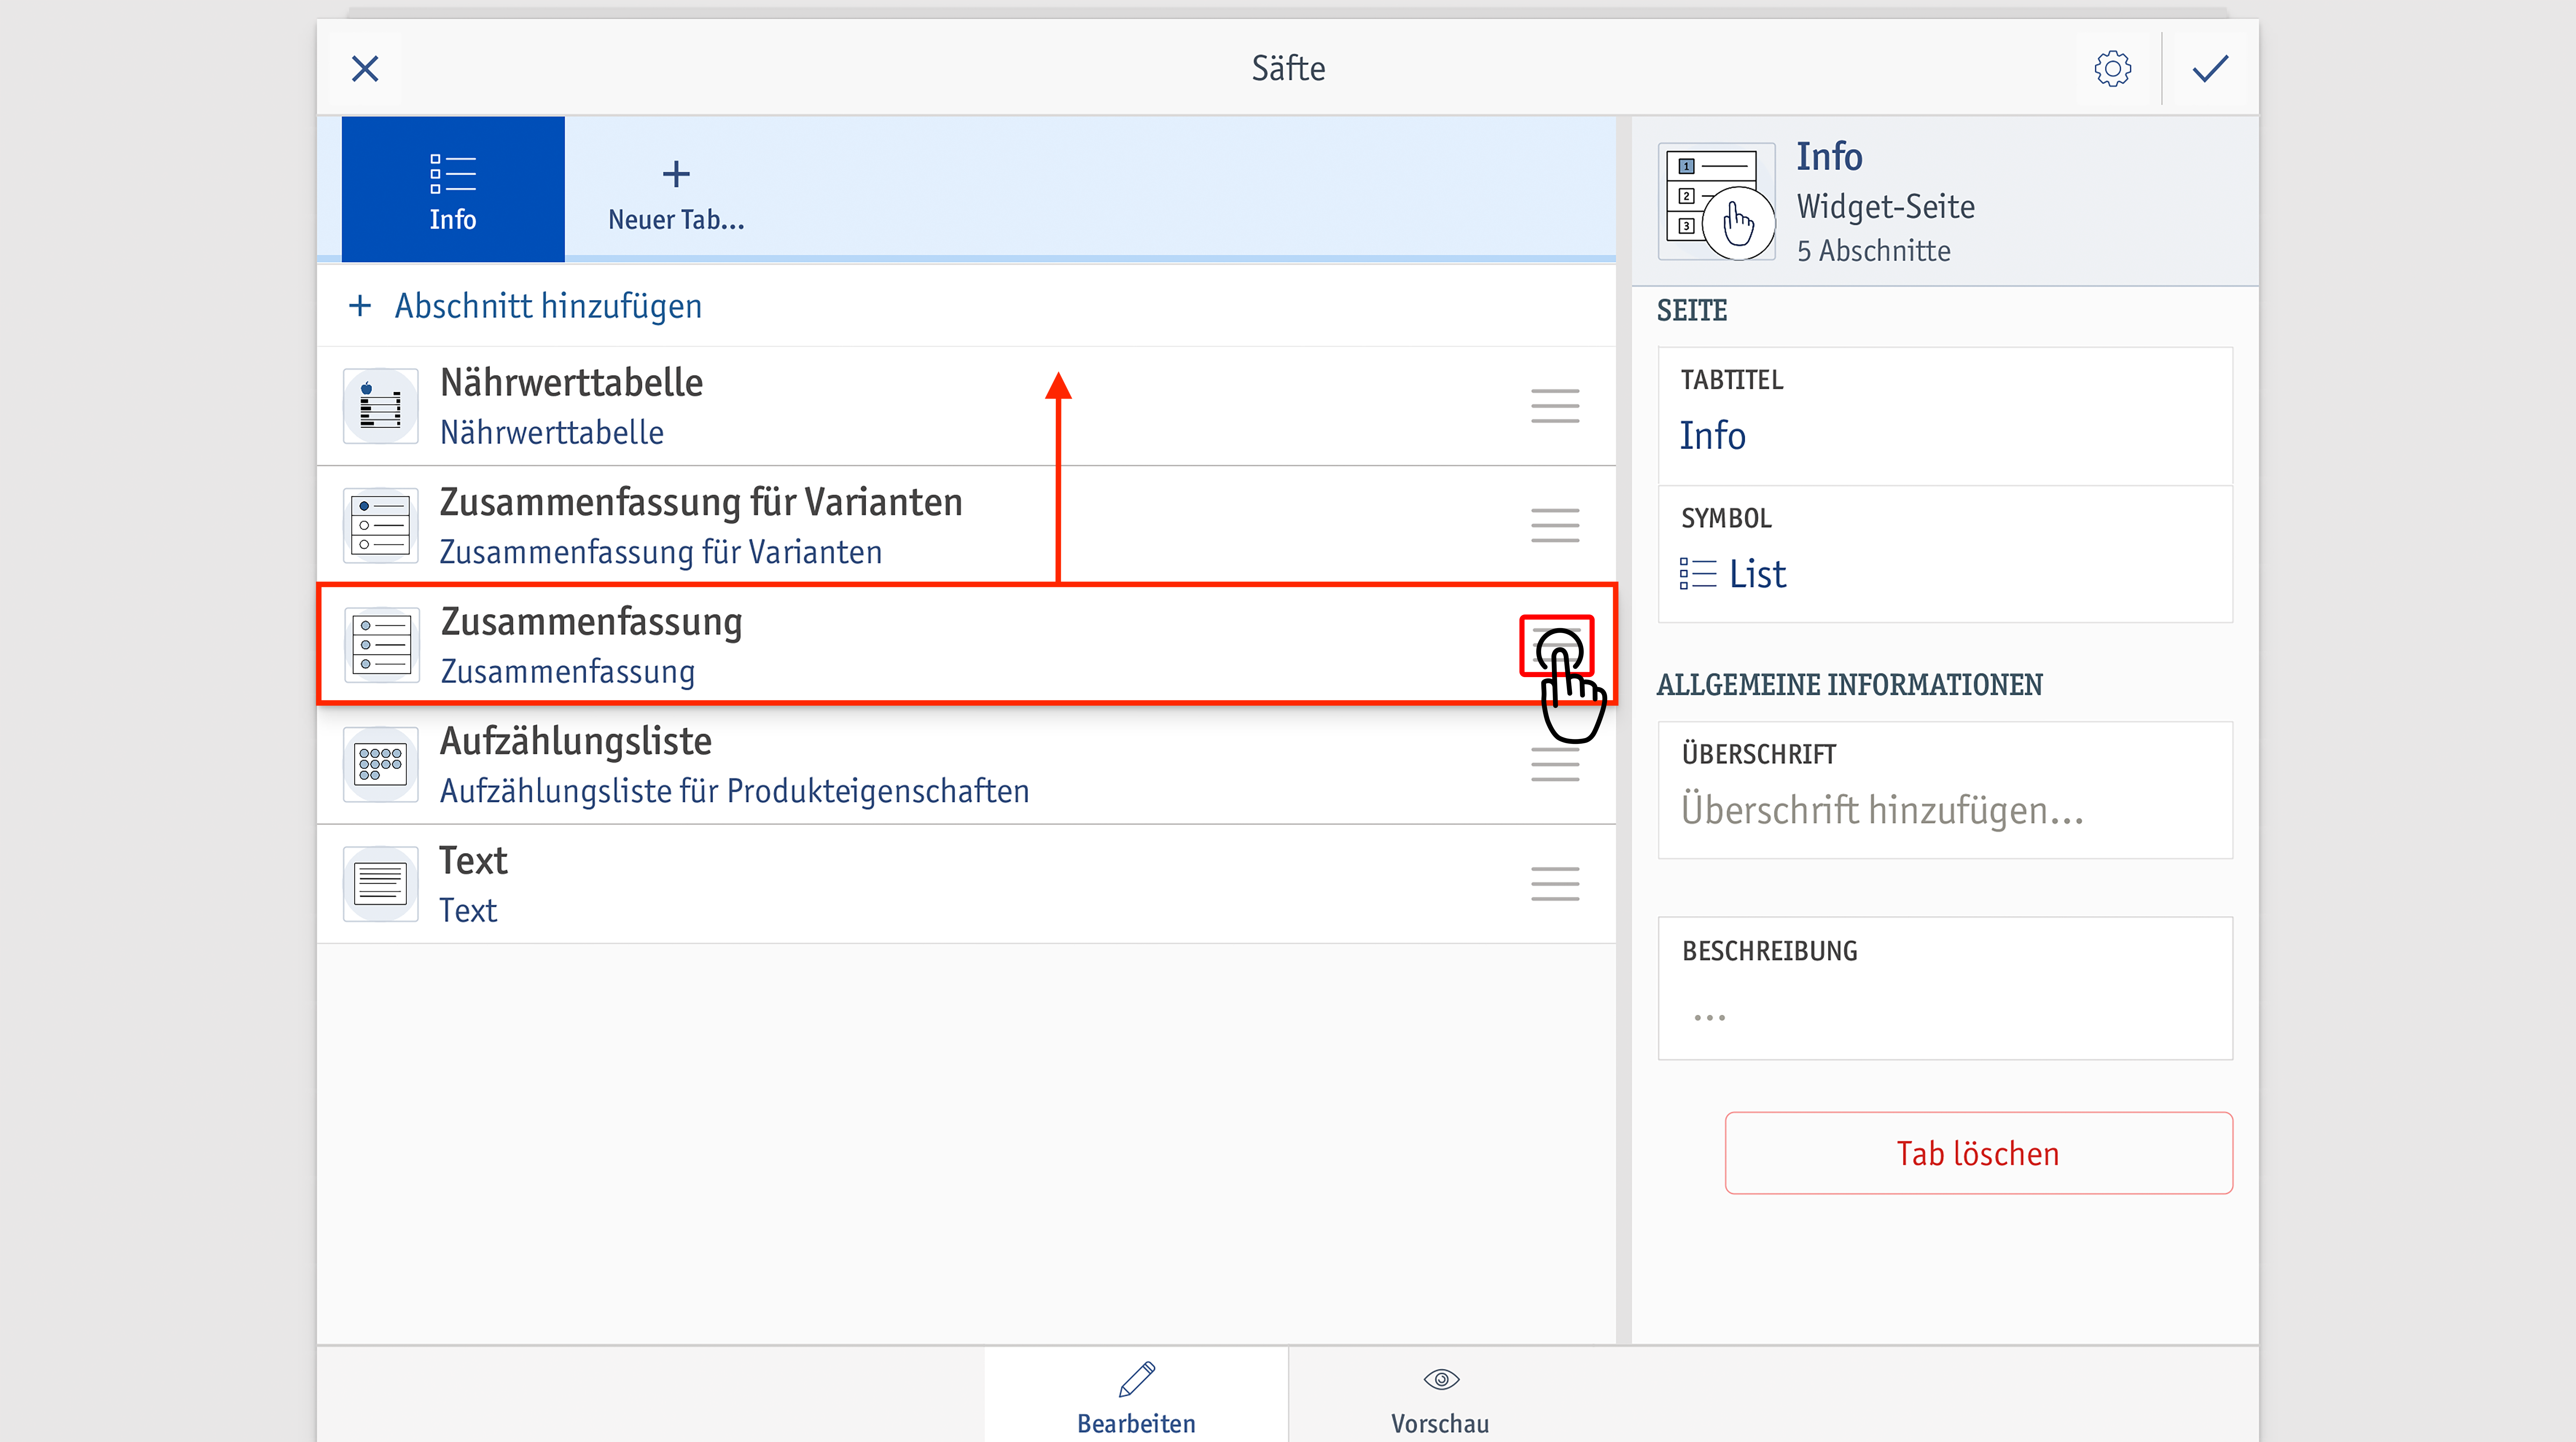Grab drag handle of Nährwerttabelle row

point(1555,406)
